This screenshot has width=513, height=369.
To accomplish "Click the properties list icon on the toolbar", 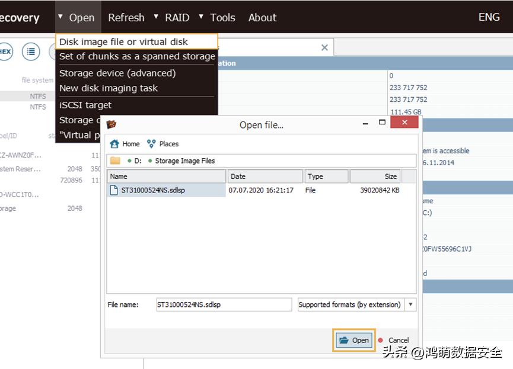I will [x=31, y=52].
